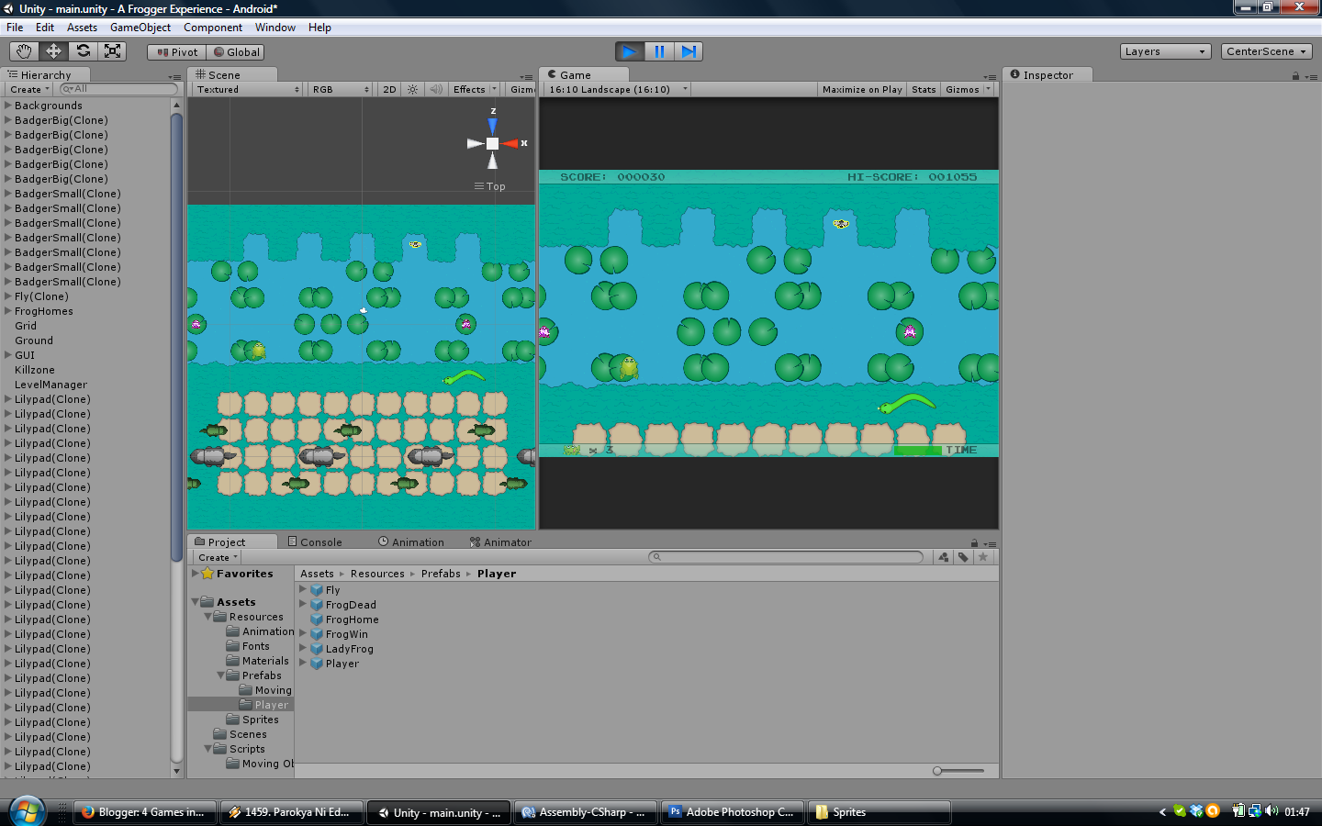
Task: Open Search by Label filter in Project
Action: (x=963, y=557)
